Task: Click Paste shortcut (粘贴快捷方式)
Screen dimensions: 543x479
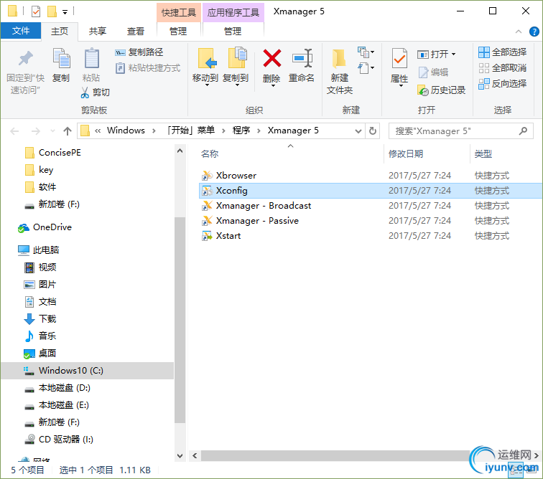Action: (x=148, y=68)
